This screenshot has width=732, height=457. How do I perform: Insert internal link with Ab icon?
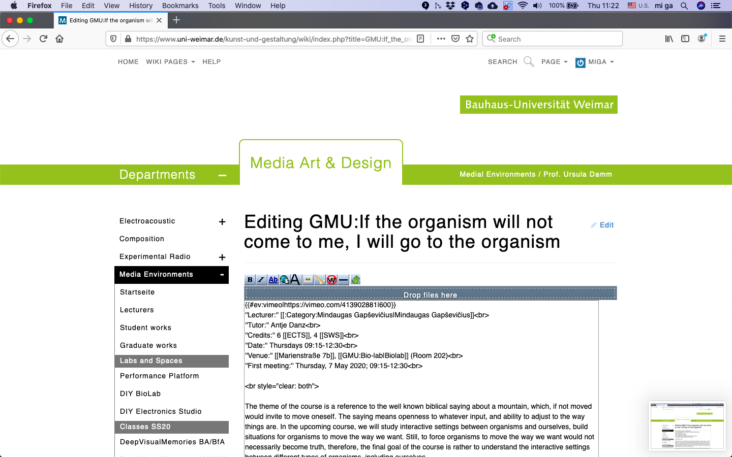273,280
